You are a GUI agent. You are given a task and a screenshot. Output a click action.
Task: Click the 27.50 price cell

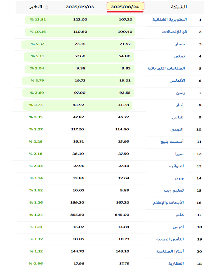[124, 154]
